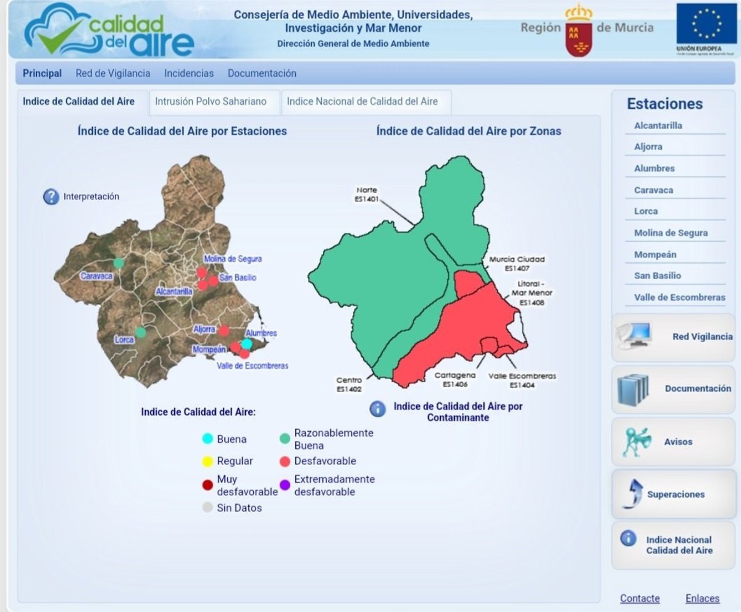Viewport: 741px width, 612px height.
Task: Click the info icon beside Contaminante heading
Action: tap(377, 408)
